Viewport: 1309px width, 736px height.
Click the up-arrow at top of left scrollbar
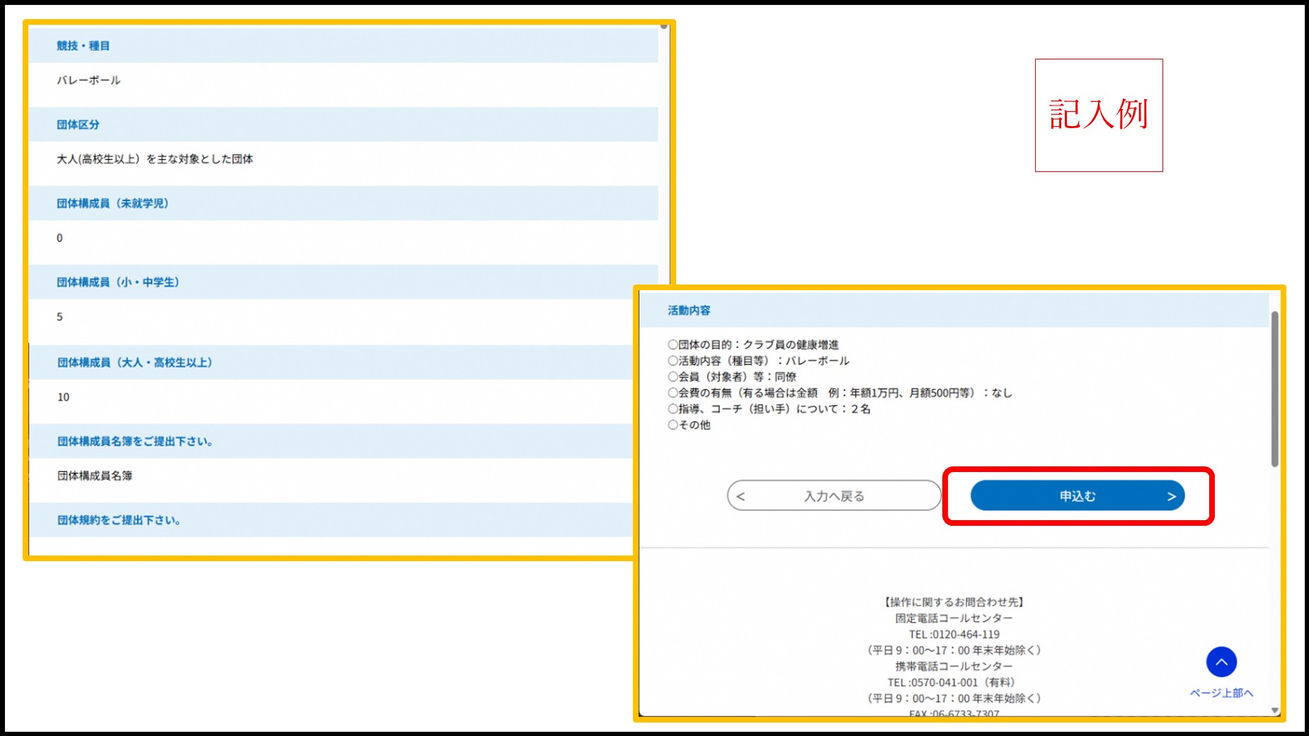(x=663, y=27)
